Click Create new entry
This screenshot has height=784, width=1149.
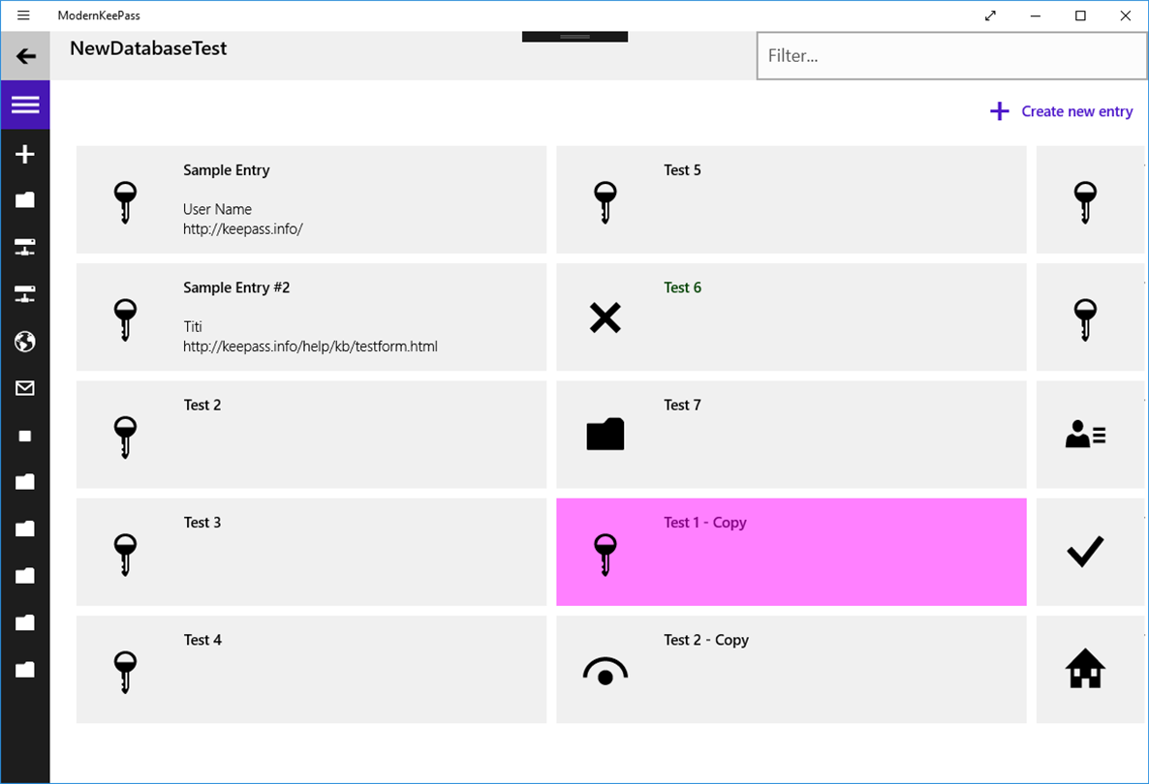pos(1061,111)
